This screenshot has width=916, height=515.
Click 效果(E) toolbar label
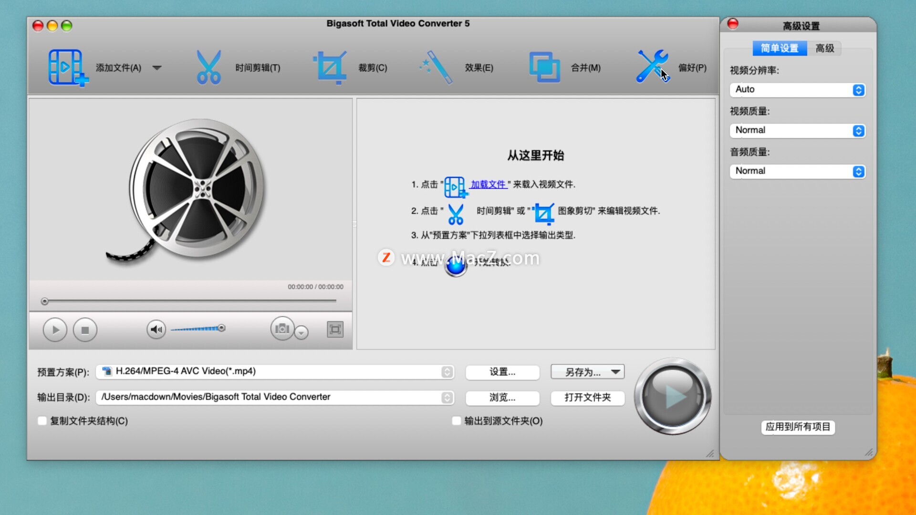(479, 68)
